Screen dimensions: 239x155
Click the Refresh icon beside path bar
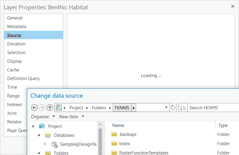173,108
